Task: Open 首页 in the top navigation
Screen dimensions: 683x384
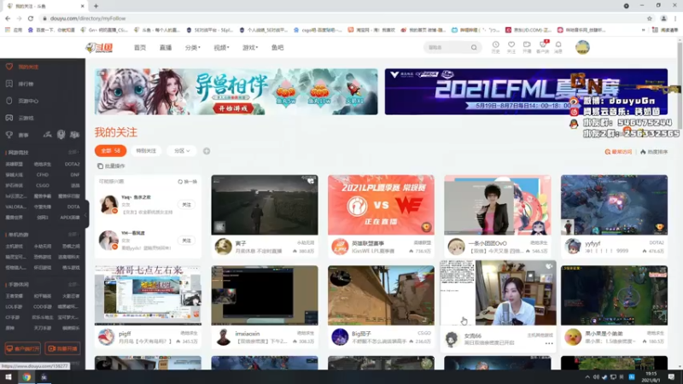Action: [x=140, y=48]
